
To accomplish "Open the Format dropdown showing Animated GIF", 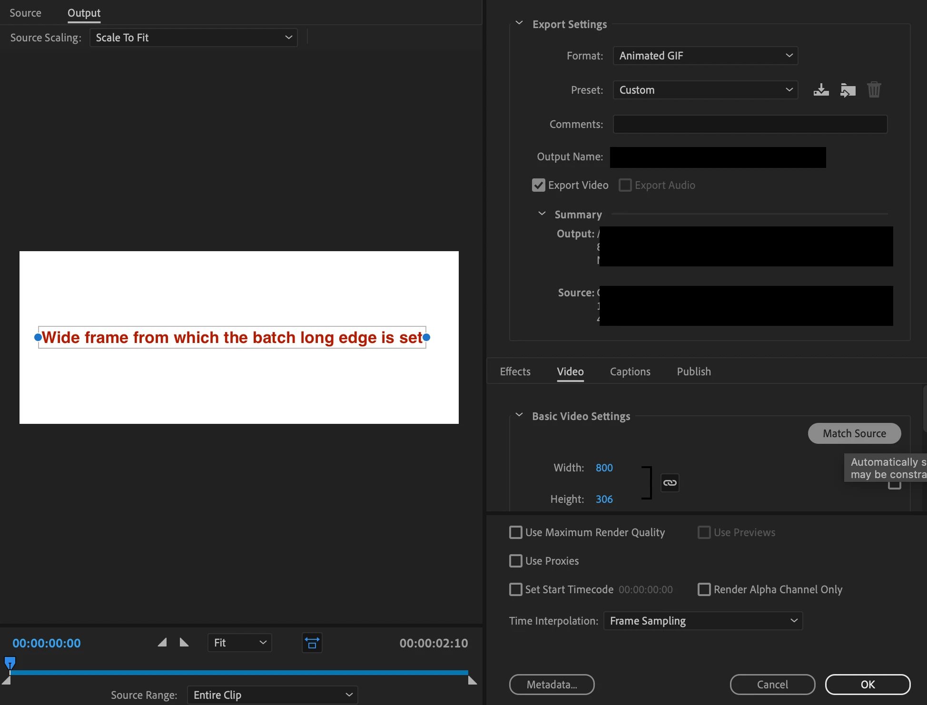I will 705,56.
